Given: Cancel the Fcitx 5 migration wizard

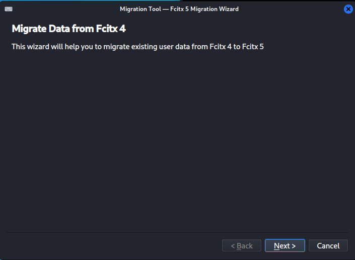Looking at the screenshot, I should [x=328, y=246].
